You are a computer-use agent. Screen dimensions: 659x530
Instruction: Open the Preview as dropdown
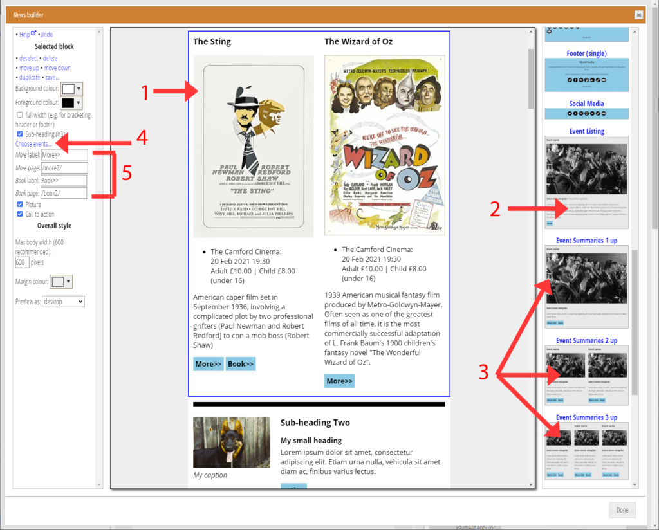(x=63, y=302)
